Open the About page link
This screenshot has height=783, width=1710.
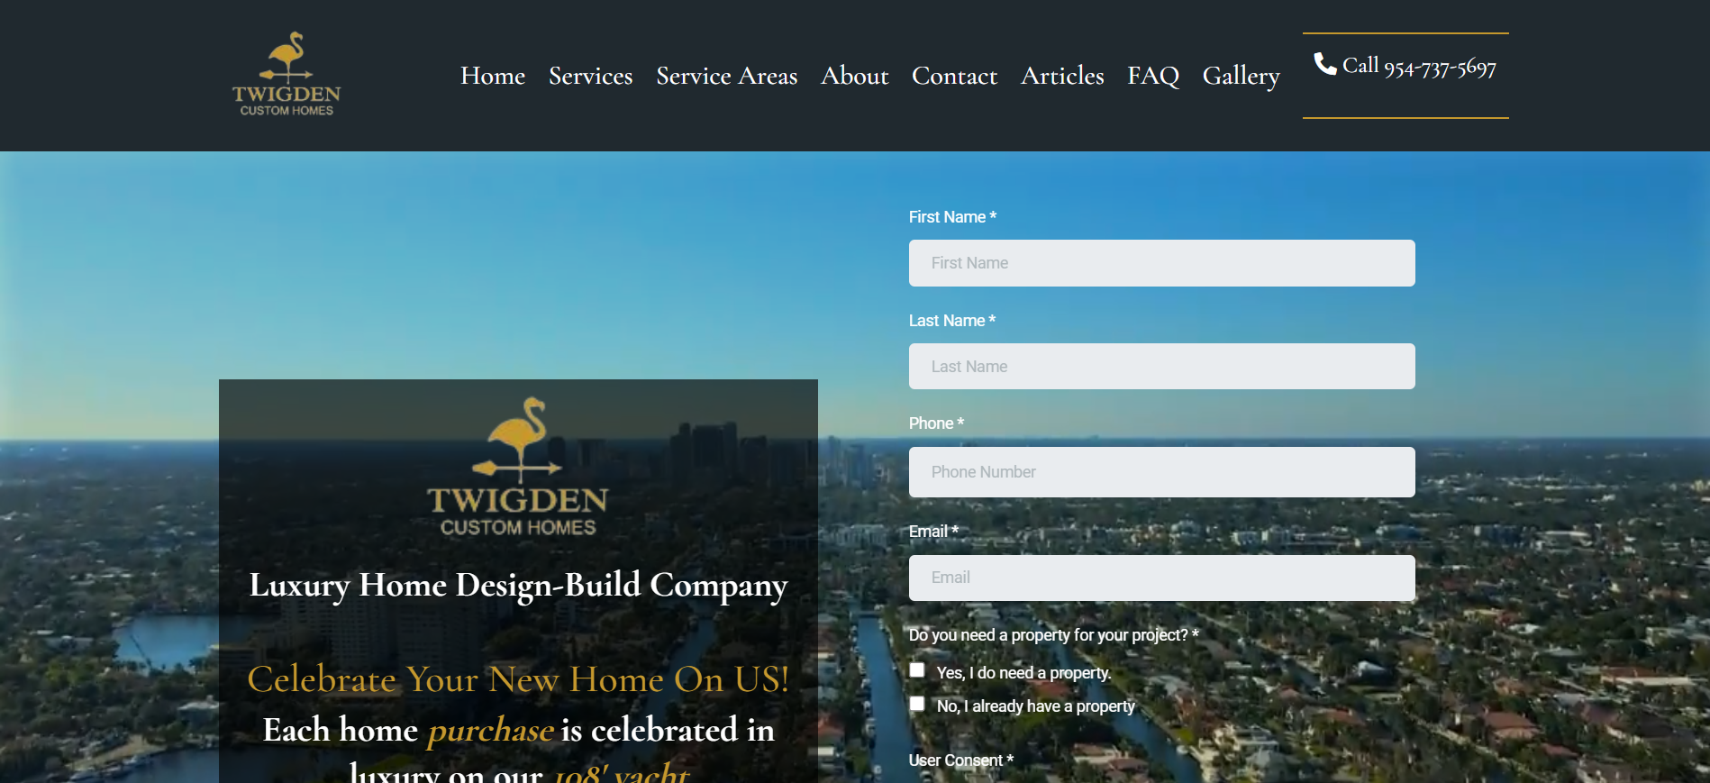[x=855, y=76]
